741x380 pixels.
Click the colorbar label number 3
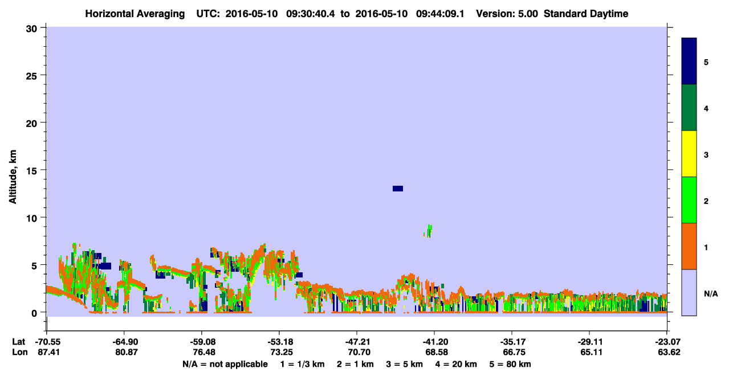[706, 154]
